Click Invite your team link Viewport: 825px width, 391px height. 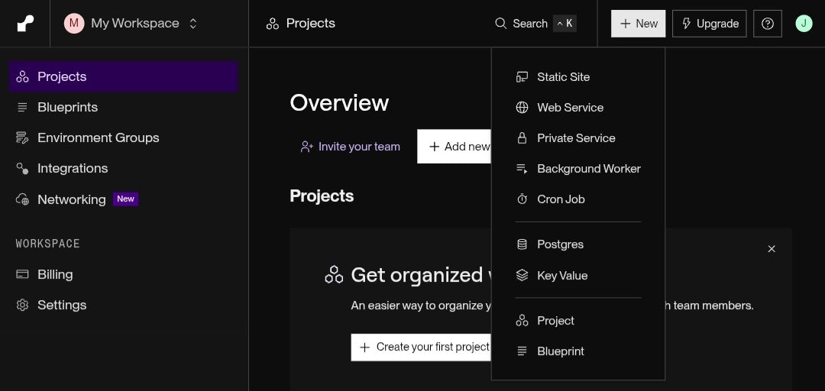351,147
